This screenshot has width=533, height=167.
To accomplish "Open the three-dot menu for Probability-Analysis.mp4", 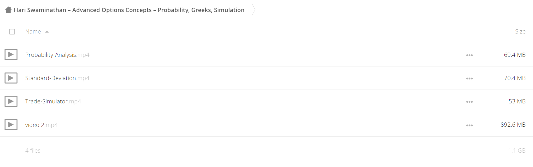I will [x=470, y=55].
